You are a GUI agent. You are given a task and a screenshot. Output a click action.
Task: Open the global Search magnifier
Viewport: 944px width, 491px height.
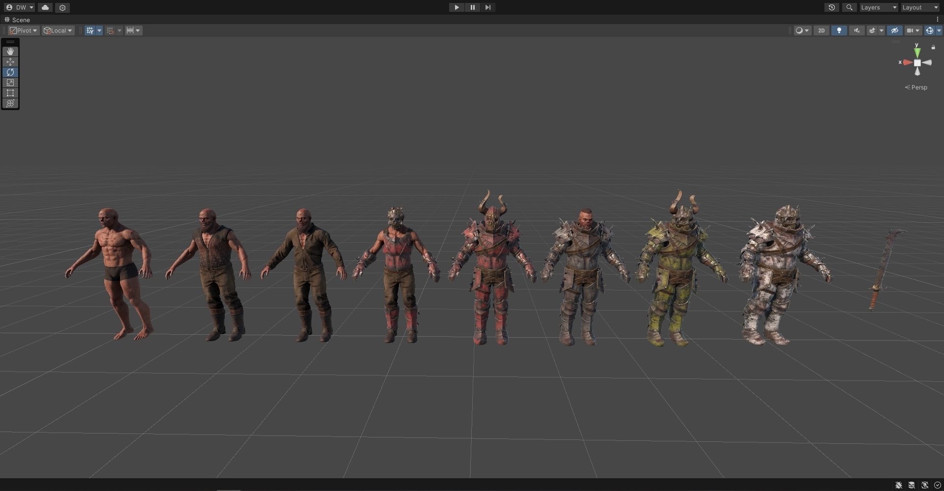[x=849, y=7]
